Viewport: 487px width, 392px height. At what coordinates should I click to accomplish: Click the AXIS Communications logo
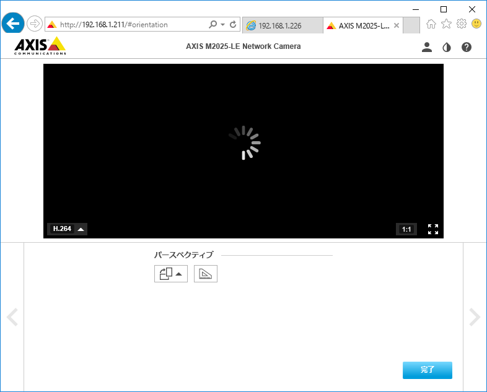point(40,46)
